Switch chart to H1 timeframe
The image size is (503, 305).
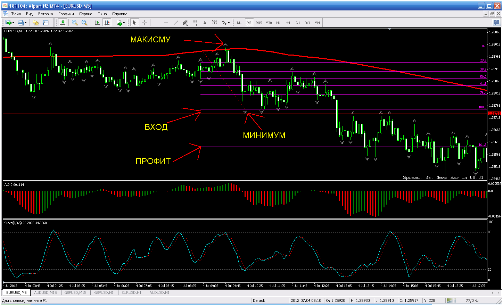(x=278, y=23)
